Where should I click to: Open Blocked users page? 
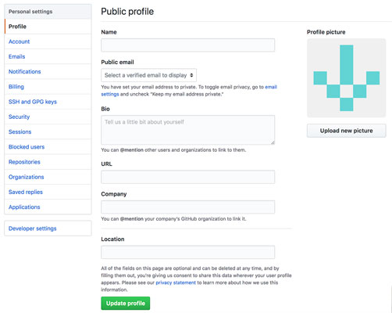click(48, 147)
